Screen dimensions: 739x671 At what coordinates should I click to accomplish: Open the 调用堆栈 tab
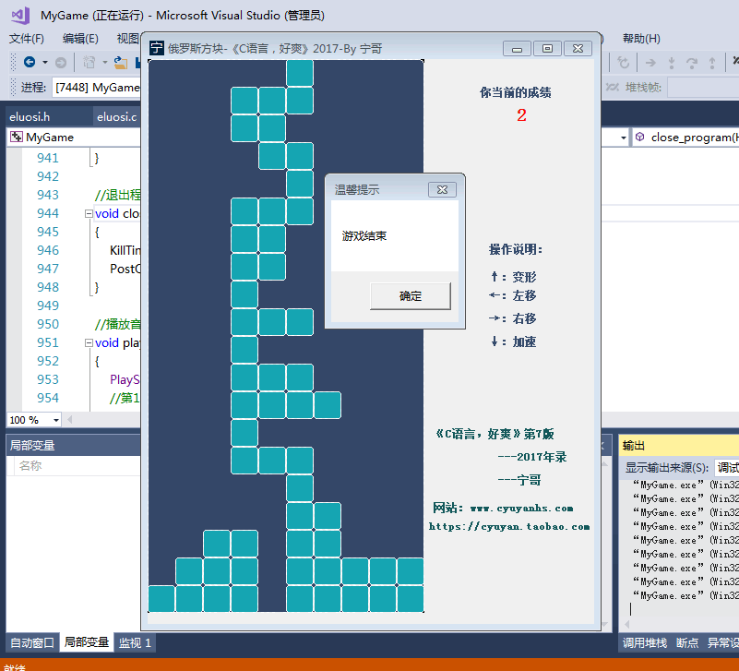click(x=644, y=642)
